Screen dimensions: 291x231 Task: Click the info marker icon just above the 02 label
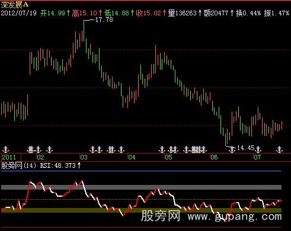pyautogui.click(x=39, y=149)
